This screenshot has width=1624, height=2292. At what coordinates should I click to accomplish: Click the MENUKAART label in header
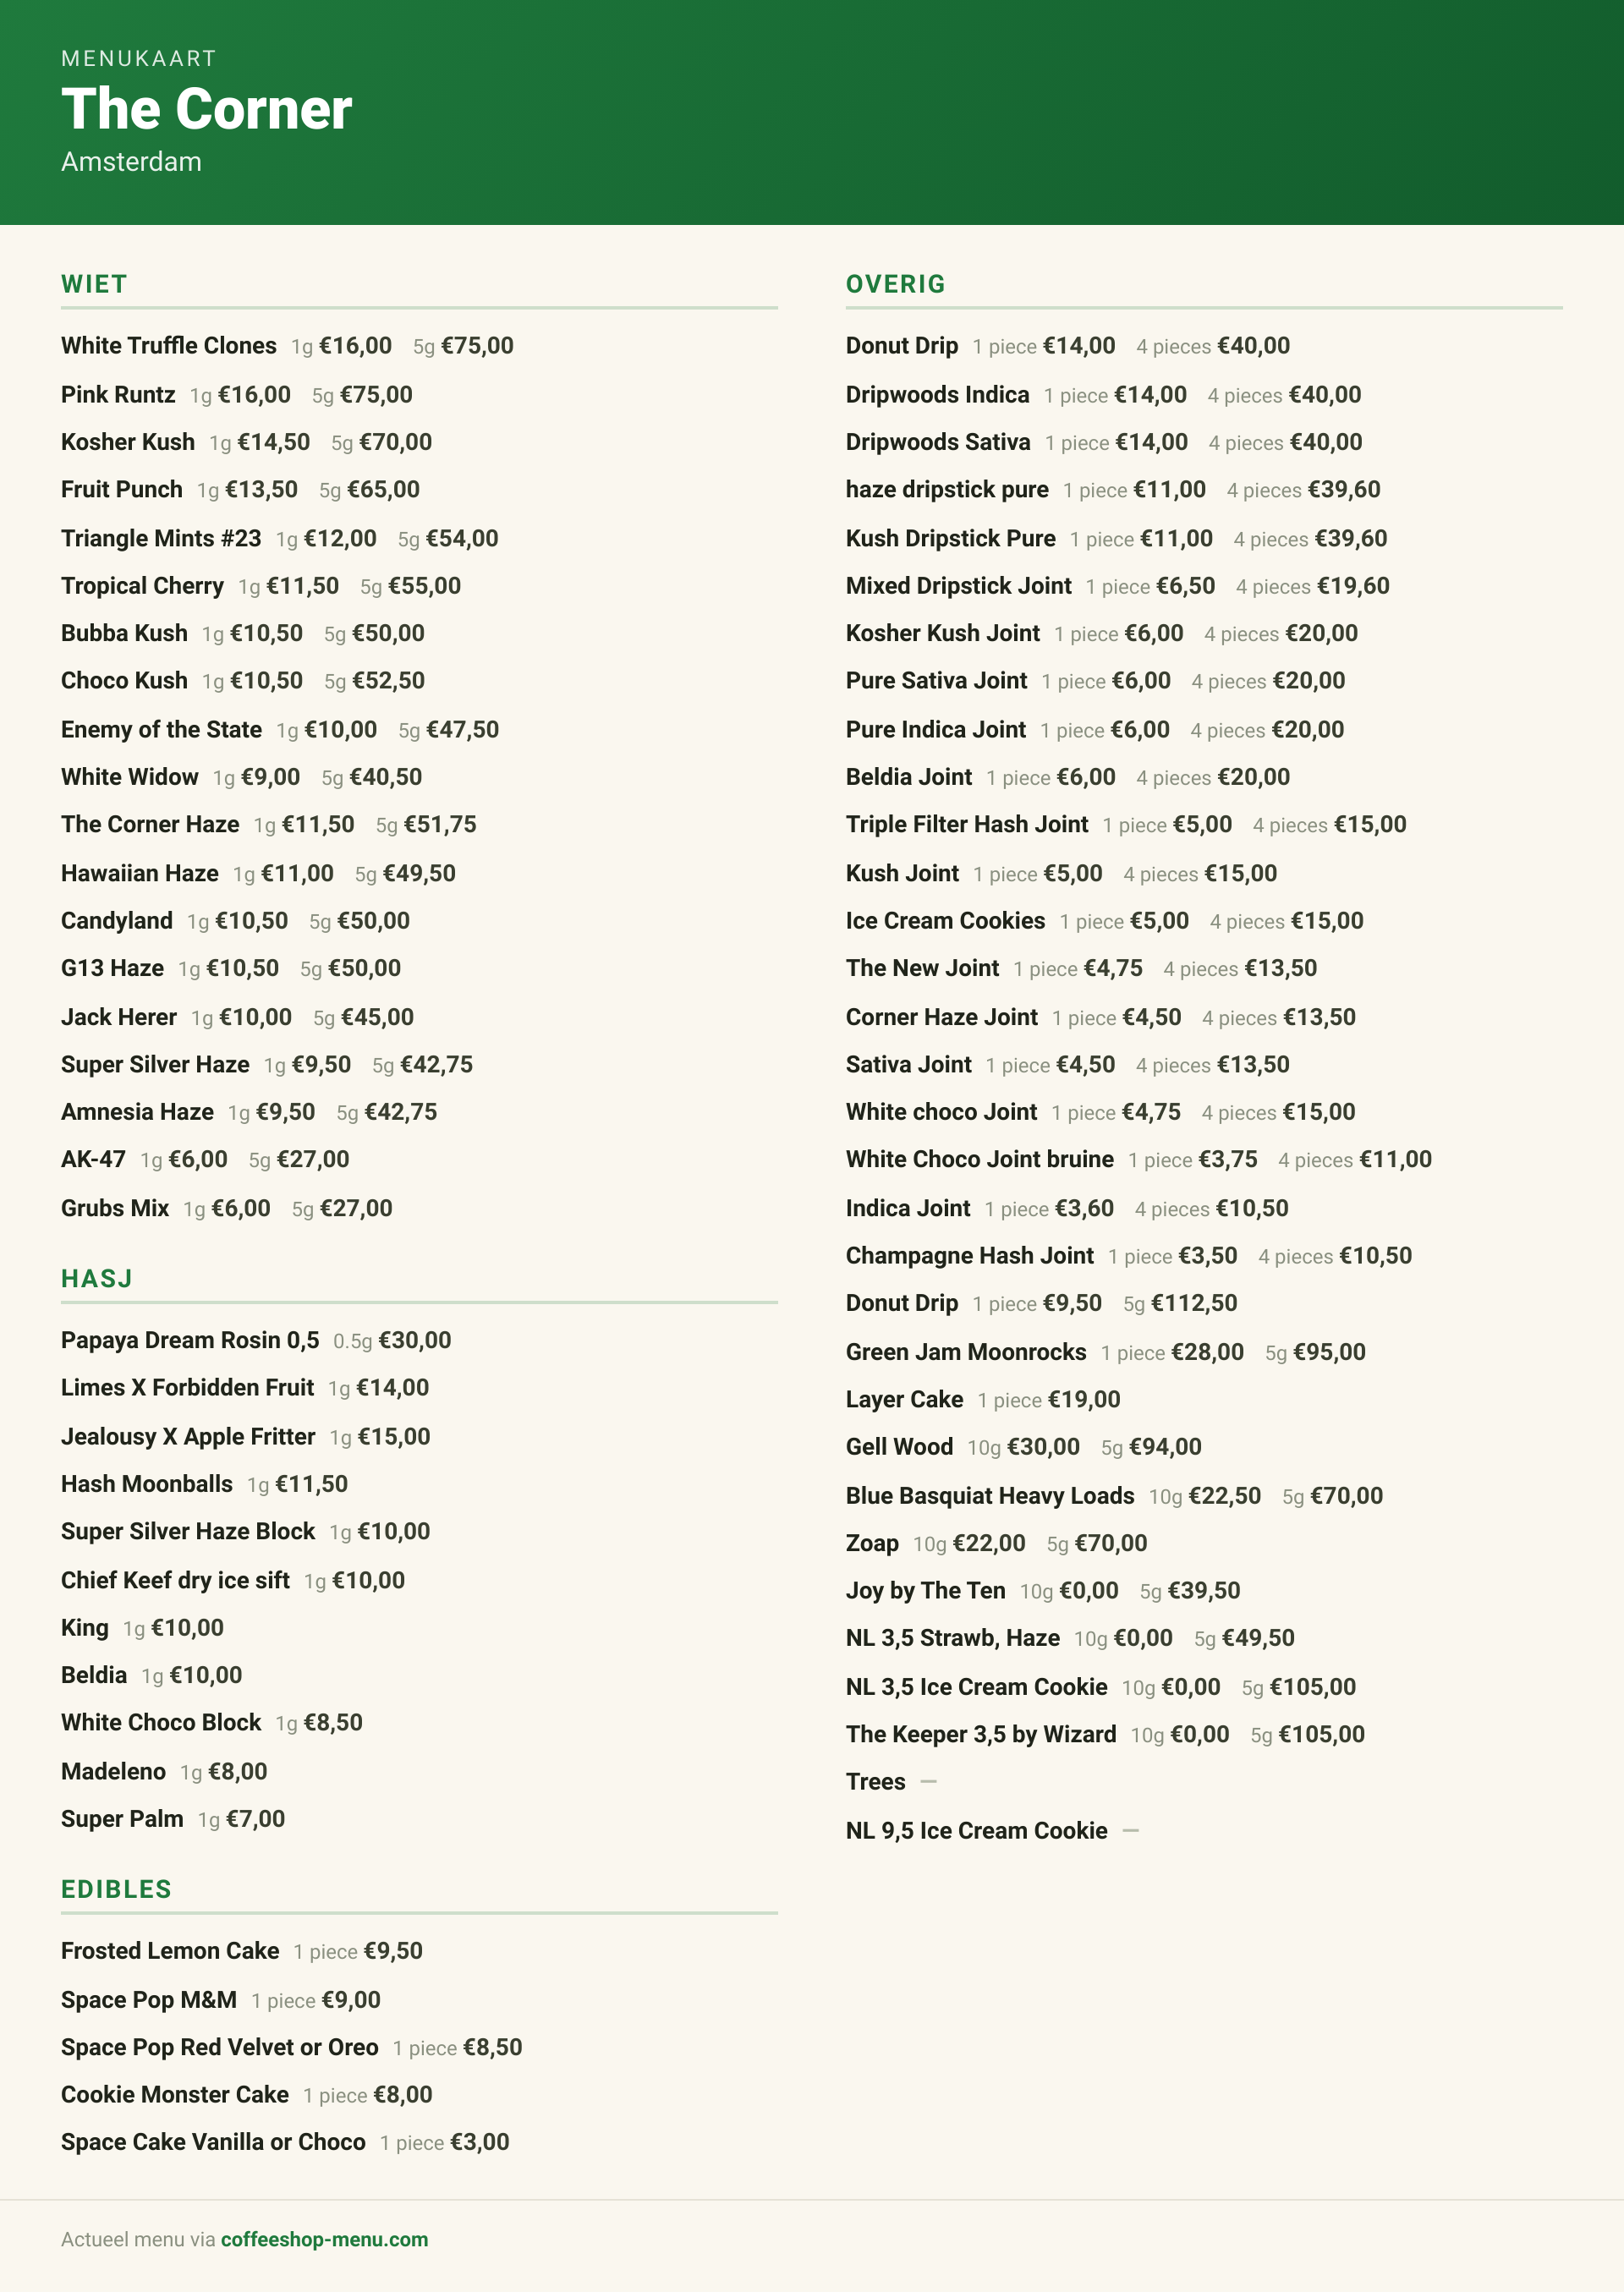tap(139, 58)
